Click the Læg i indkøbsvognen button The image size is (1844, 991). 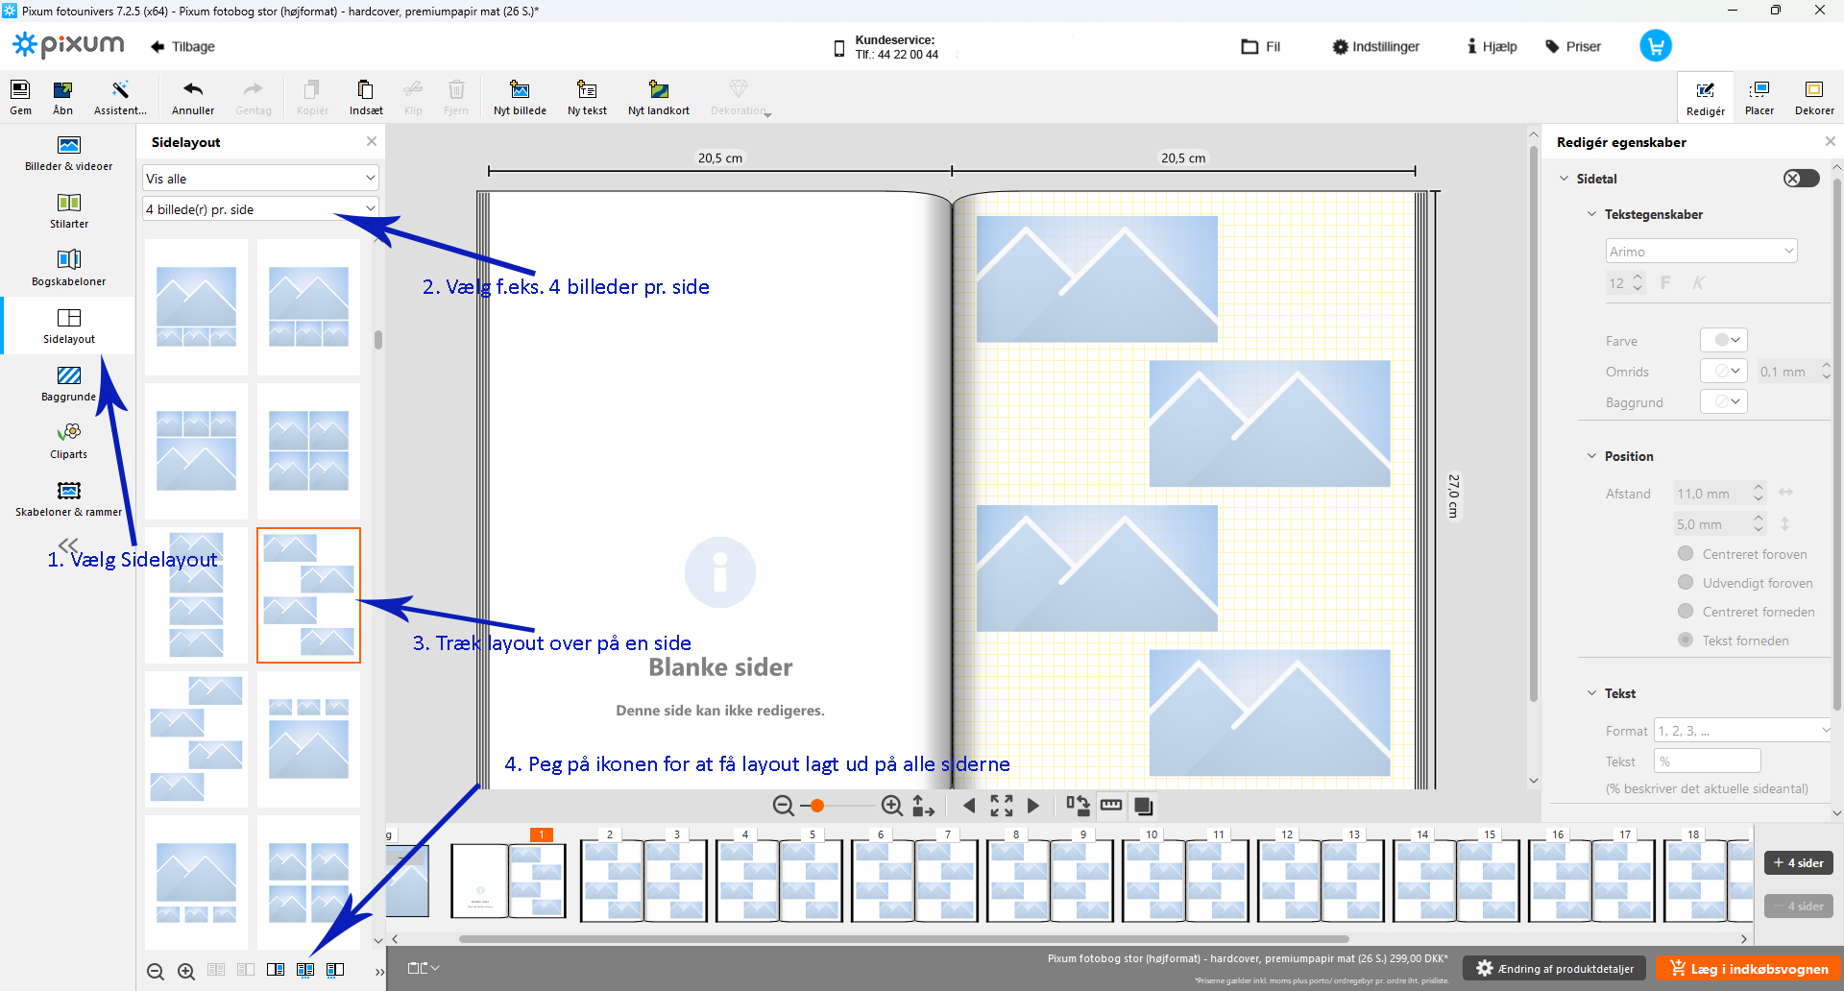click(x=1748, y=969)
